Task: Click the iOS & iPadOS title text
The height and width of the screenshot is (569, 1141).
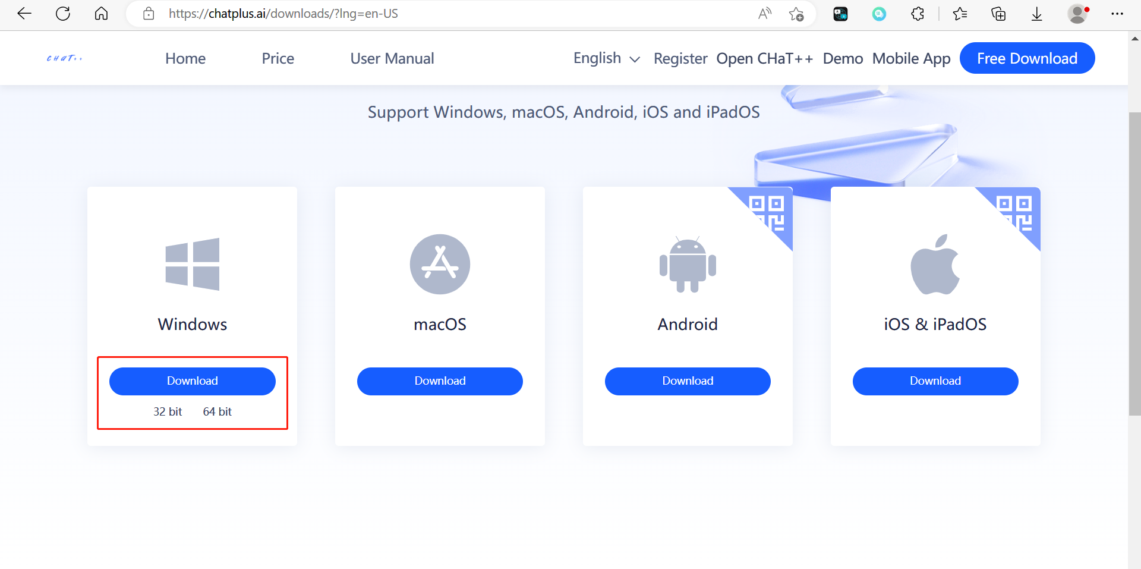Action: [x=935, y=324]
